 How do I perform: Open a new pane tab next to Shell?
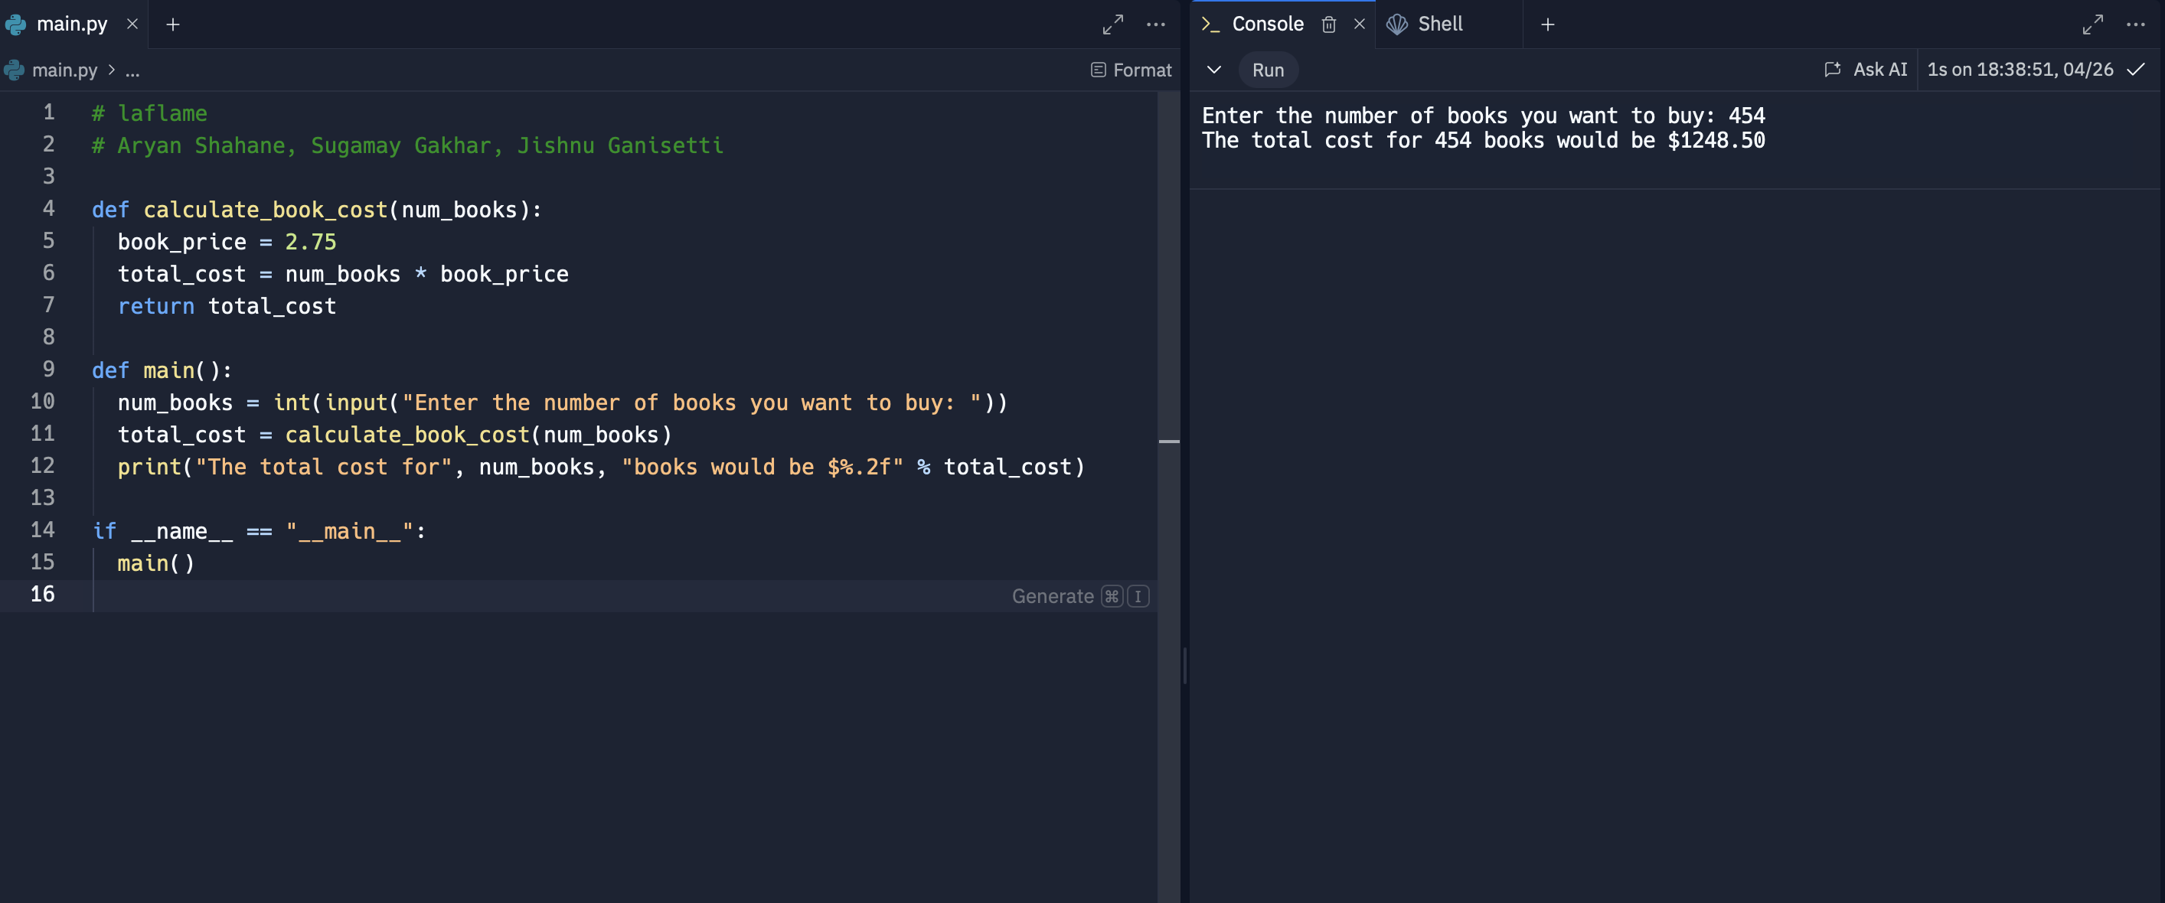pyautogui.click(x=1547, y=24)
